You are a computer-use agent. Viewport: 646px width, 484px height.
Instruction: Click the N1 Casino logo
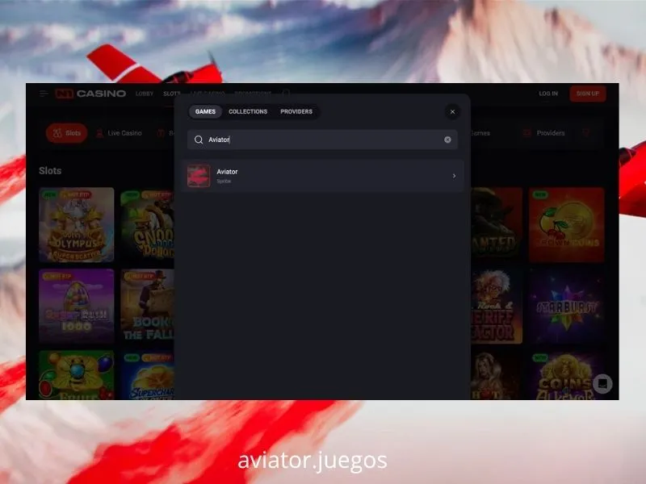pyautogui.click(x=90, y=94)
